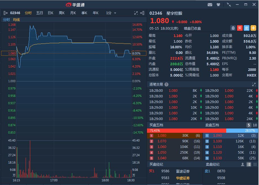Viewport: 259px width, 185px height.
Task: Minimize the 华盛通 window
Action: [237, 5]
